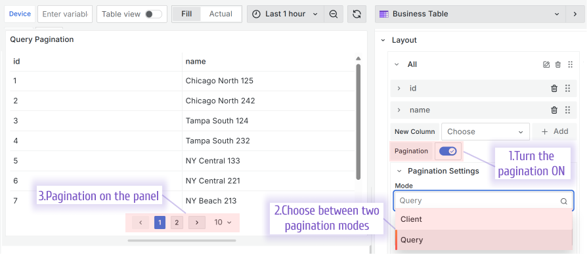The width and height of the screenshot is (587, 254).
Task: Click the NY Central 133 cell
Action: [269, 161]
